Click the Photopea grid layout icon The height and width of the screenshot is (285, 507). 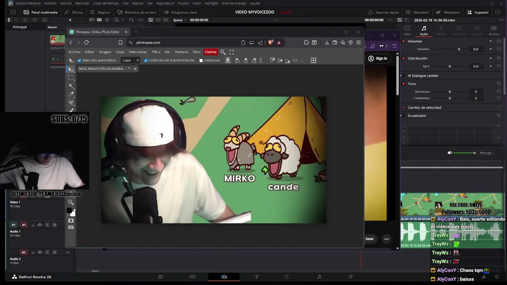point(313,60)
